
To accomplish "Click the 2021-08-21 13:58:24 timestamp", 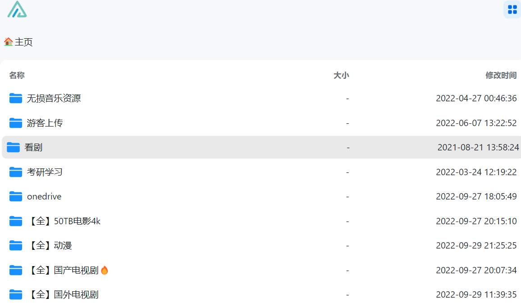I will 478,147.
